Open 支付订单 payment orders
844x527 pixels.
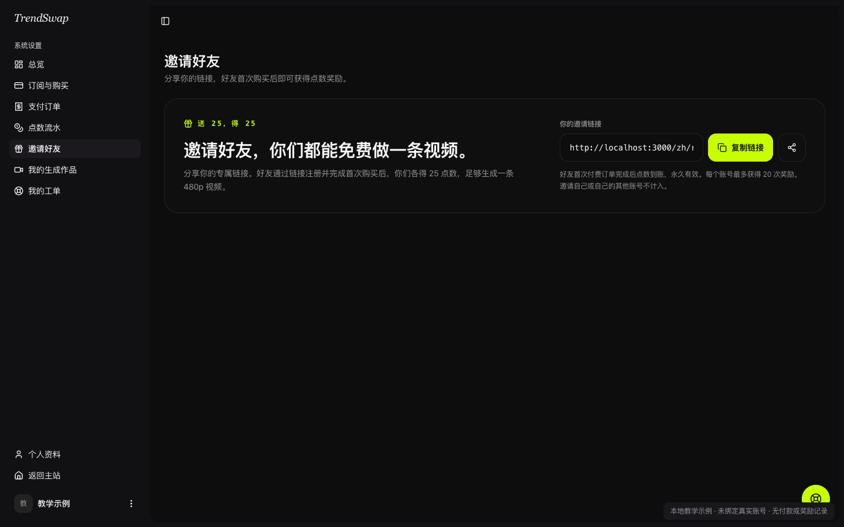(x=75, y=107)
